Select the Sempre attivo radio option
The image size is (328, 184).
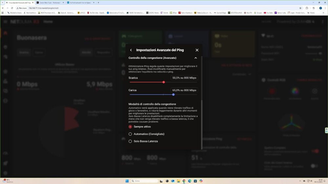pyautogui.click(x=130, y=127)
